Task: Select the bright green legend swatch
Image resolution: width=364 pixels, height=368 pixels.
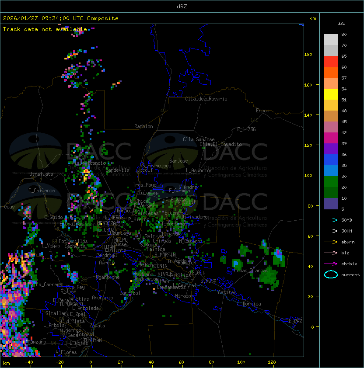Action: pos(331,181)
